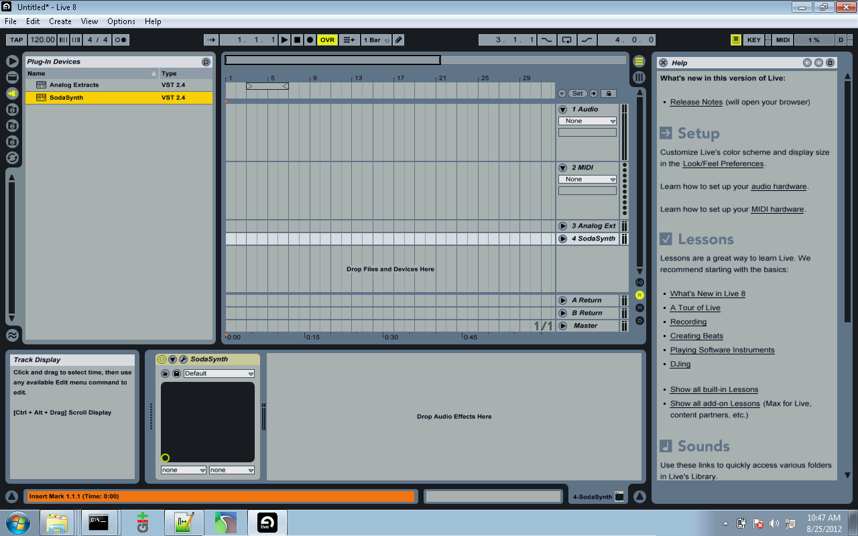Open the input dropdown on track 1 Audio
The height and width of the screenshot is (536, 858).
coord(587,121)
